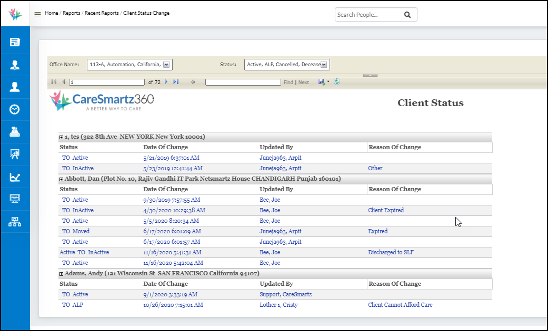Open the export save dropdown arrow
Image resolution: width=548 pixels, height=331 pixels.
tap(327, 82)
